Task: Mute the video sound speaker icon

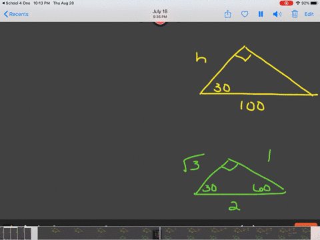Action: [x=277, y=15]
